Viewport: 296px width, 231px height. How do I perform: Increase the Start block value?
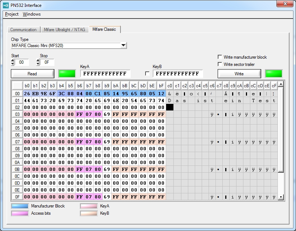[x=13, y=60]
